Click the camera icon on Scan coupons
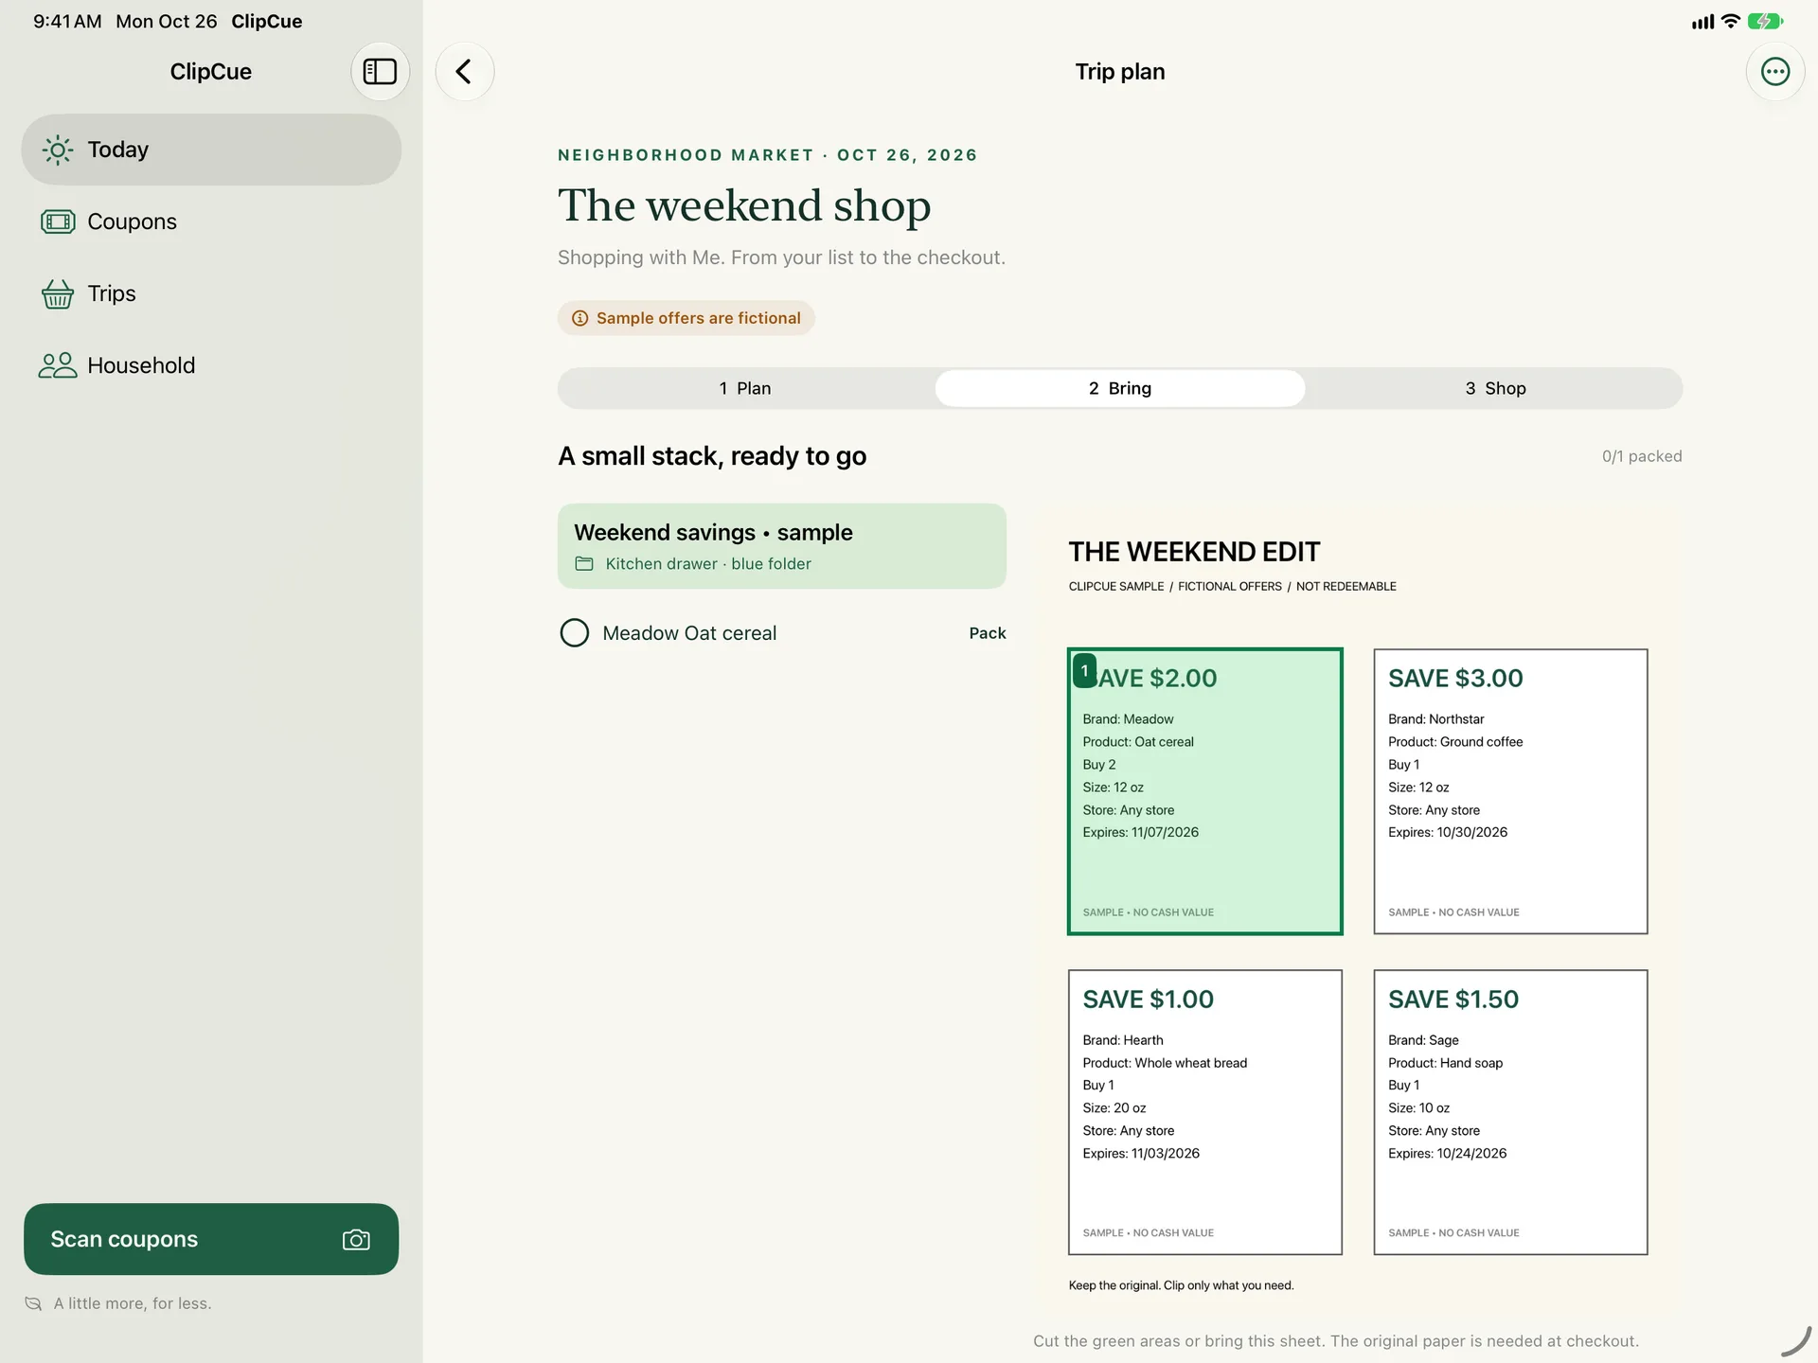Screen dimensions: 1818x1363 [x=356, y=1239]
